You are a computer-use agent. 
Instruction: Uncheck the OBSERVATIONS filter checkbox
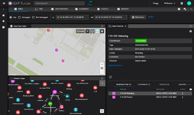(53, 9)
